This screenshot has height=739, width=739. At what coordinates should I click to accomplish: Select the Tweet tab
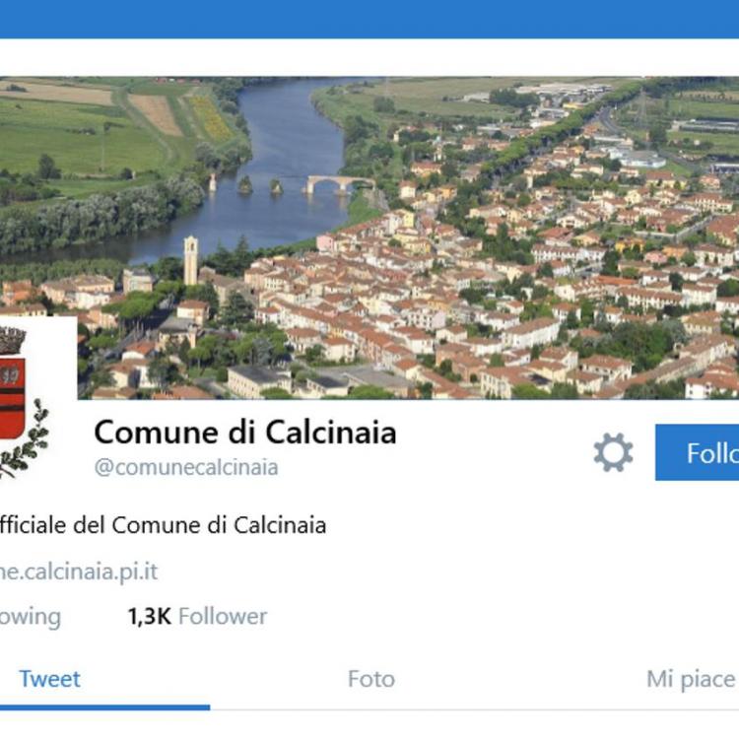pos(49,679)
